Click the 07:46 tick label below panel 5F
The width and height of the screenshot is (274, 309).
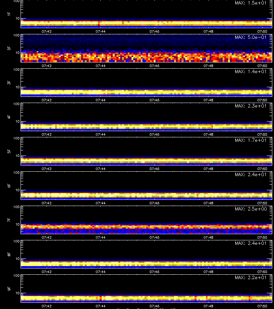pos(154,169)
